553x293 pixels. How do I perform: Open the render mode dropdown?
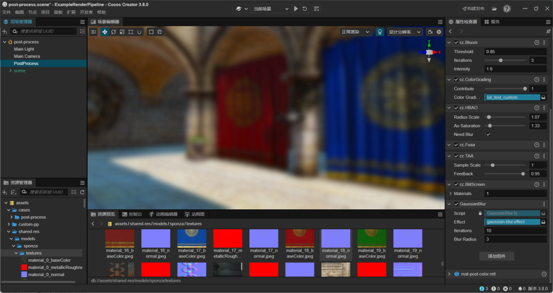coord(355,32)
